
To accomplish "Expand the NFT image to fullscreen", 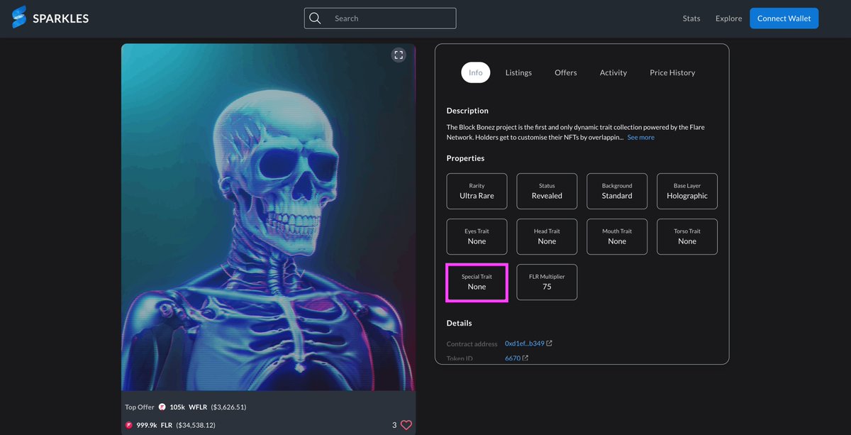I will click(399, 55).
